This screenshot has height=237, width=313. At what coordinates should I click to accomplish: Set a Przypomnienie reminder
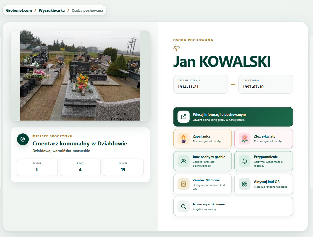(x=263, y=161)
